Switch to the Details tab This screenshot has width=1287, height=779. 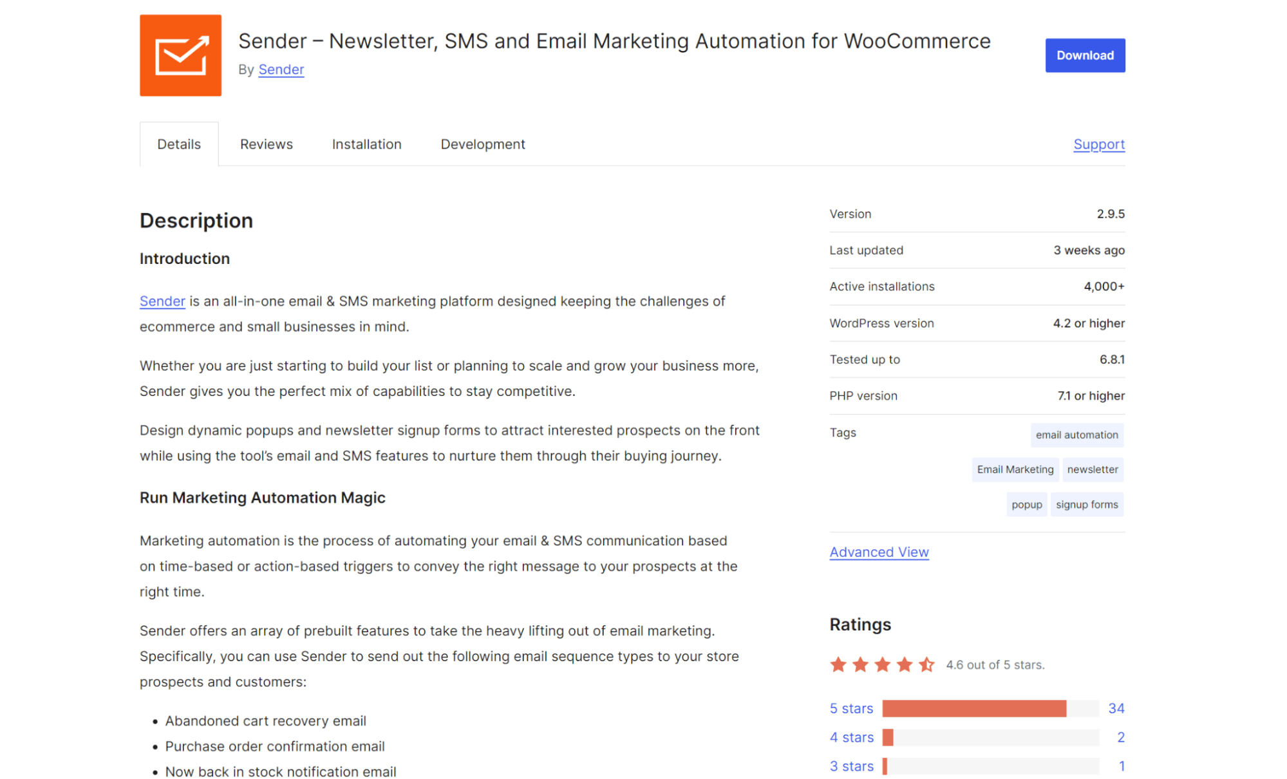[179, 144]
